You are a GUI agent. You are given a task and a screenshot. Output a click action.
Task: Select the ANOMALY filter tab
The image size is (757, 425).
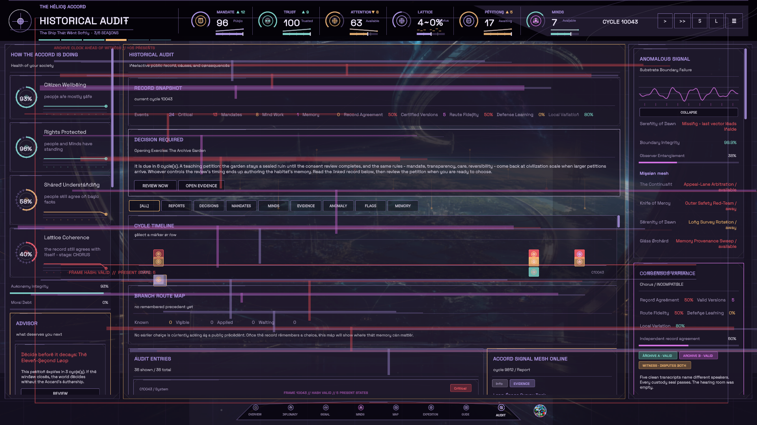[x=338, y=206]
